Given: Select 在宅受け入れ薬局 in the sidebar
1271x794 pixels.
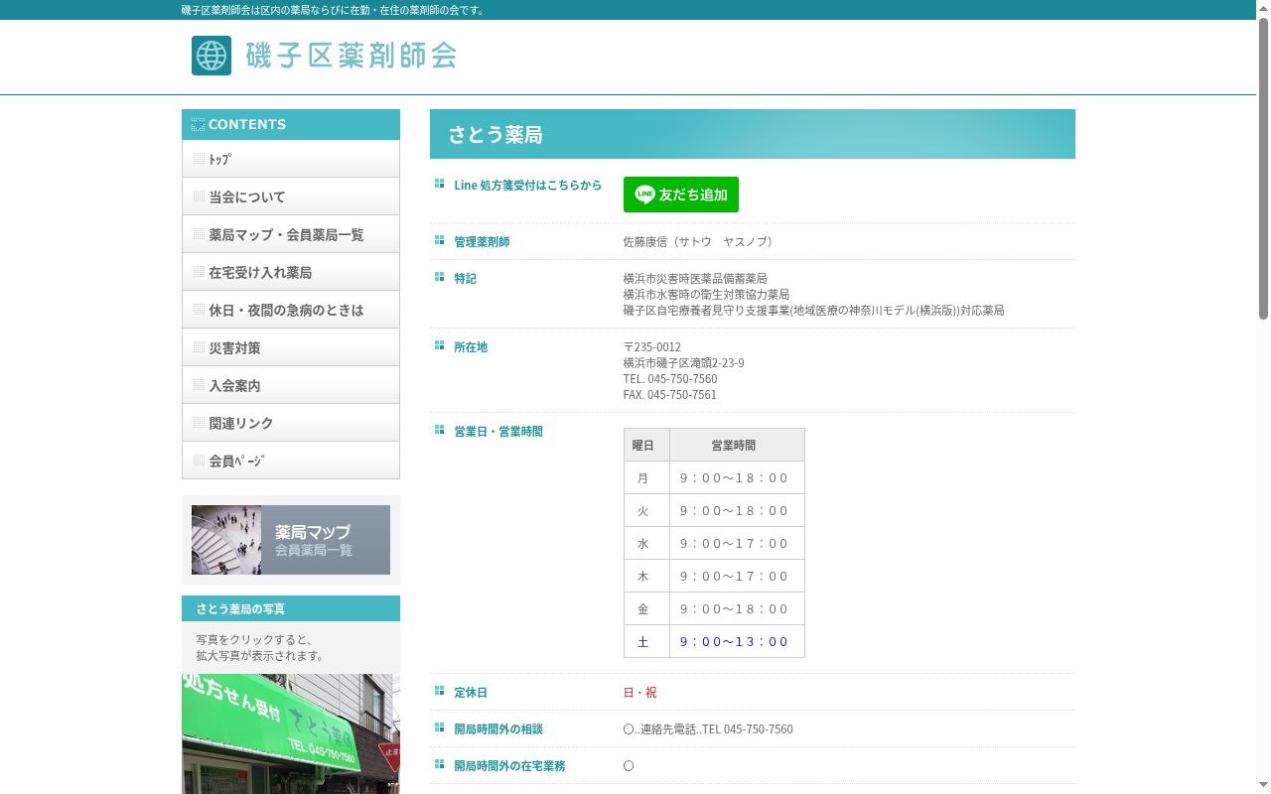Looking at the screenshot, I should (291, 272).
